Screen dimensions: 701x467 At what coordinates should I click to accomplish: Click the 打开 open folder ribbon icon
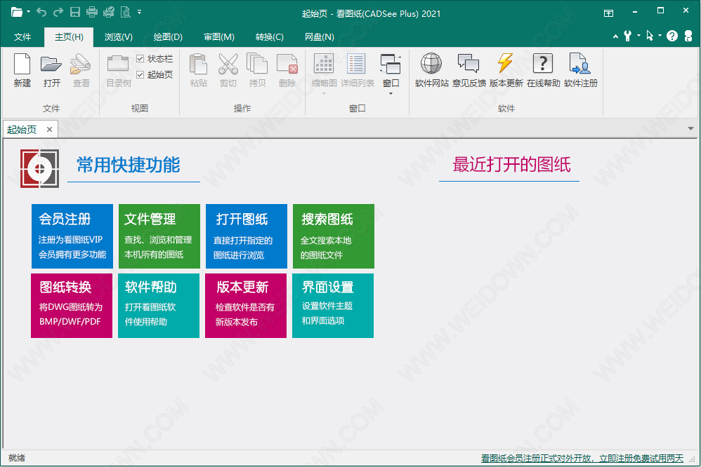[x=51, y=71]
